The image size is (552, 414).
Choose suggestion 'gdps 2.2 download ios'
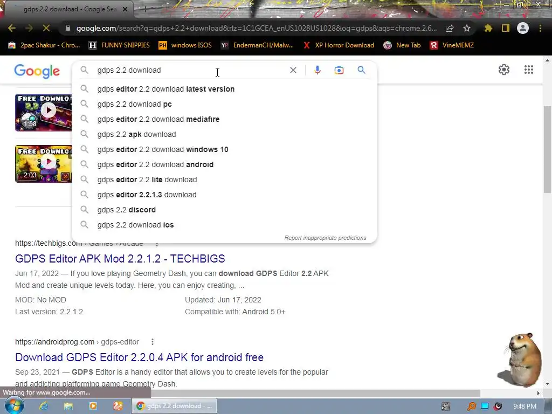(x=224, y=225)
